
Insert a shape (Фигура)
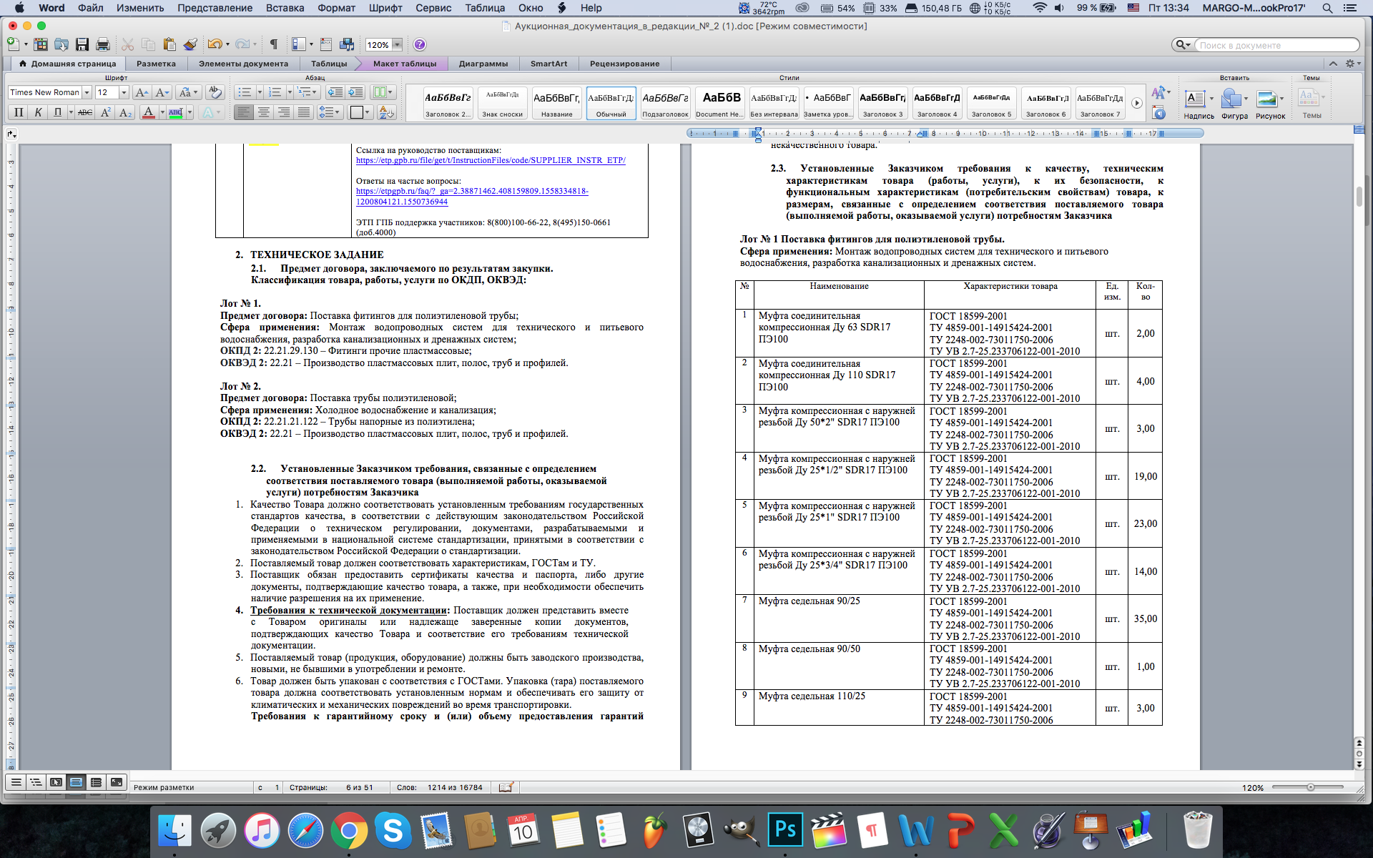click(x=1234, y=104)
